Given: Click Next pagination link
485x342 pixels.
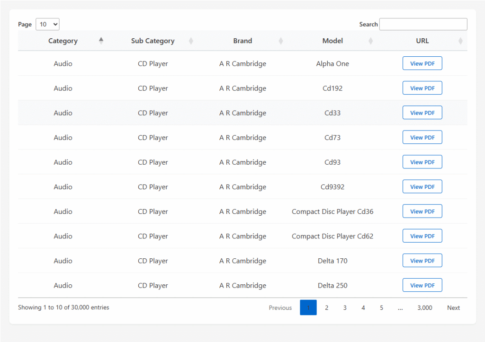Looking at the screenshot, I should [453, 307].
